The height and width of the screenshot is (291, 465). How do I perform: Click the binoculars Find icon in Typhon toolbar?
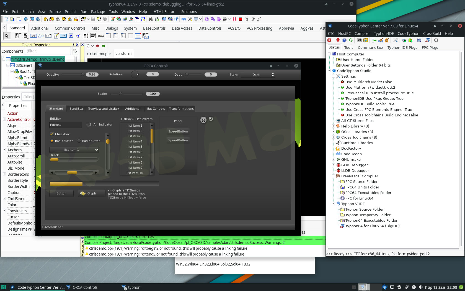tap(151, 19)
